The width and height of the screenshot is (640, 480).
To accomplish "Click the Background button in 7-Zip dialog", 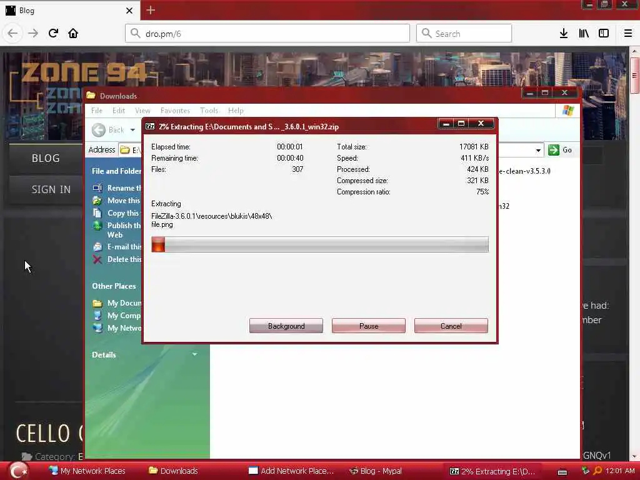I will pos(286,326).
